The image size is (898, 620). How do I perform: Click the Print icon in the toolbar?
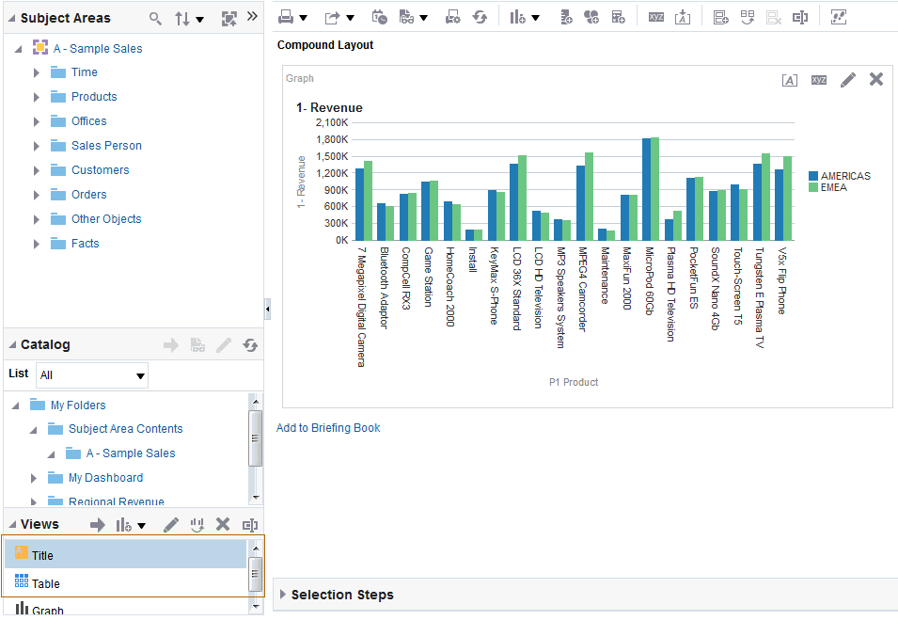pyautogui.click(x=287, y=17)
